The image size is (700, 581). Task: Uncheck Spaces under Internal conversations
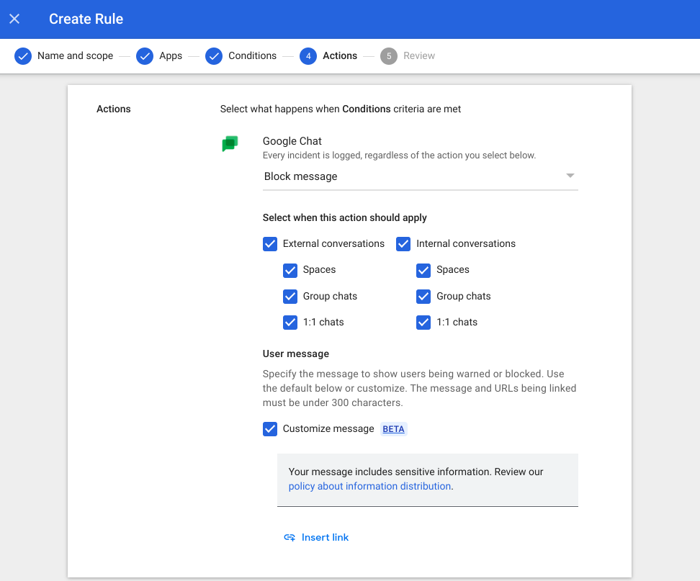click(x=423, y=270)
